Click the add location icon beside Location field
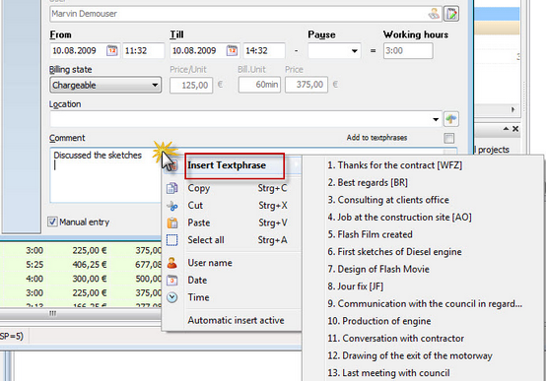546x381 pixels. pos(451,119)
